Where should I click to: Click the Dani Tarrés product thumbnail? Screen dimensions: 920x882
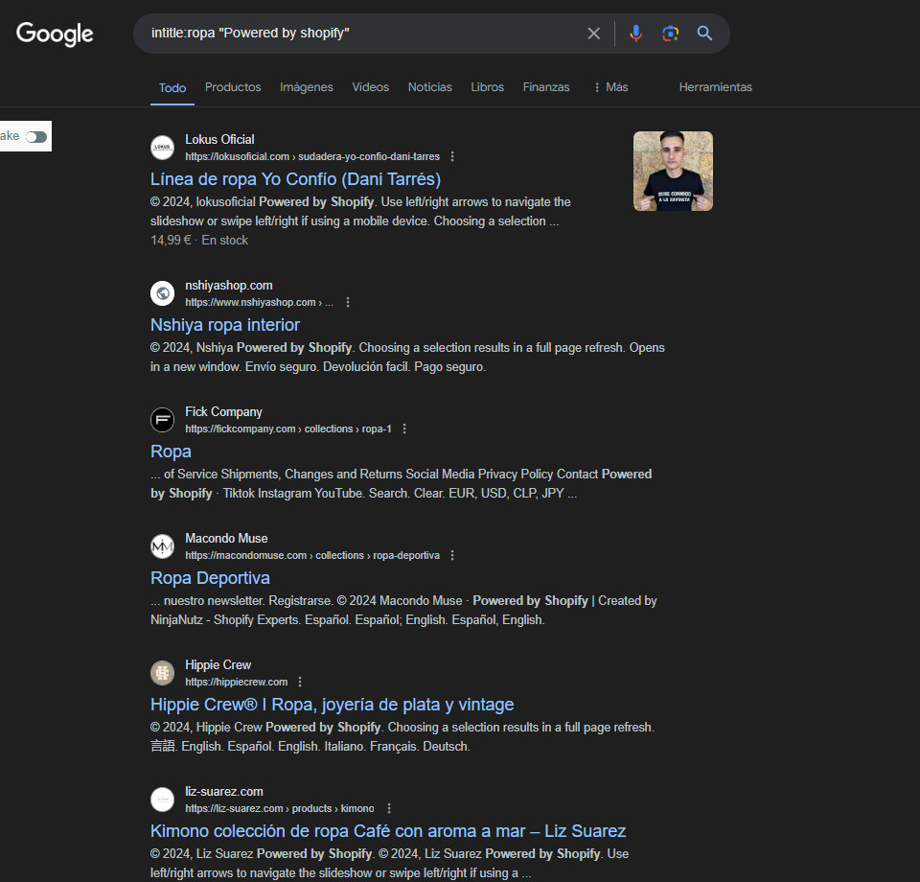[673, 171]
